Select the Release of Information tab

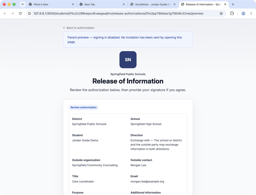click(x=203, y=4)
